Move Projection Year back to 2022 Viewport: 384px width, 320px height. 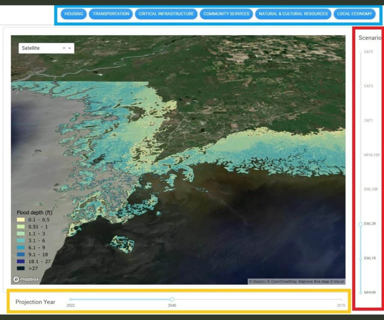pyautogui.click(x=71, y=299)
